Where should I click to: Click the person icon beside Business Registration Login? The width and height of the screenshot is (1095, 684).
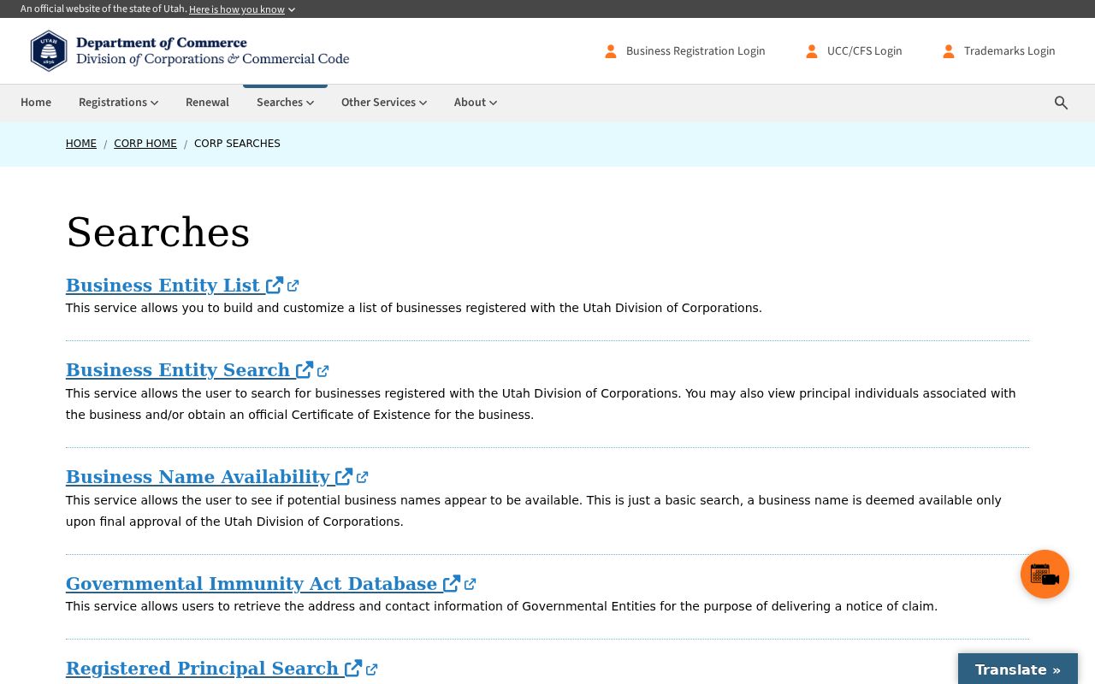coord(611,51)
